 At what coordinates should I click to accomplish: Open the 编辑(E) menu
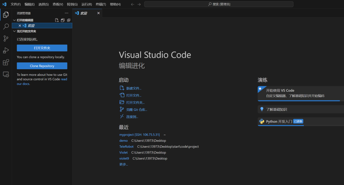pos(30,4)
